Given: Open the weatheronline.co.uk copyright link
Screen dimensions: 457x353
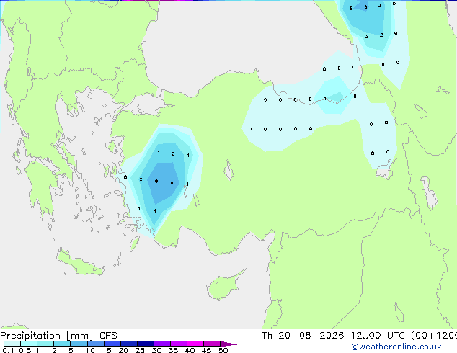Looking at the screenshot, I should 396,347.
